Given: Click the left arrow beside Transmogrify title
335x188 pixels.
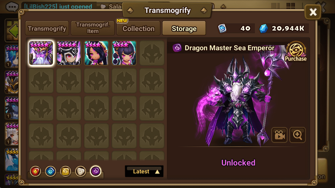Looking at the screenshot, I should [x=130, y=10].
